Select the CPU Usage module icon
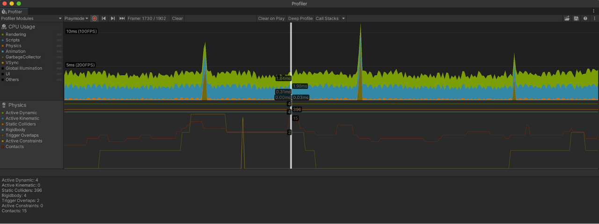The height and width of the screenshot is (224, 599). click(x=4, y=27)
